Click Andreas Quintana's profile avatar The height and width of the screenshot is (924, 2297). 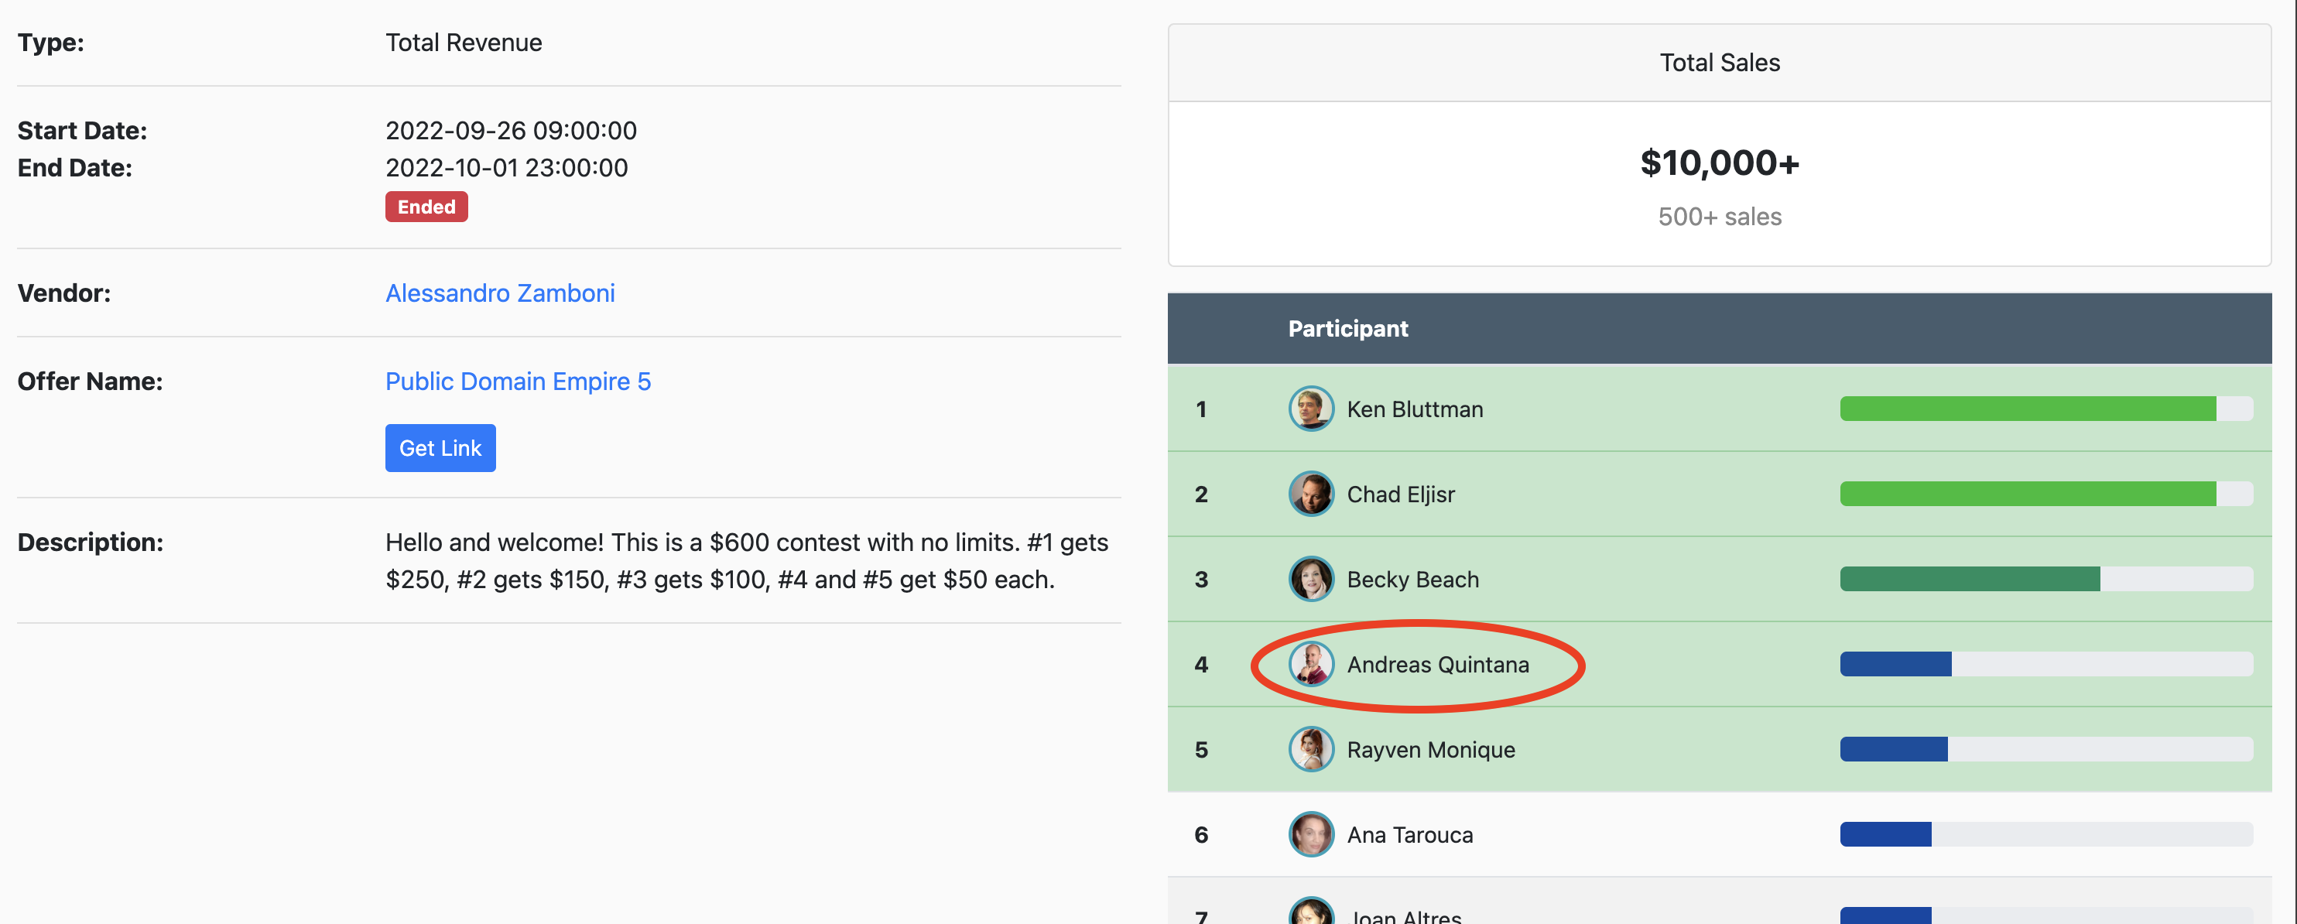(x=1311, y=665)
